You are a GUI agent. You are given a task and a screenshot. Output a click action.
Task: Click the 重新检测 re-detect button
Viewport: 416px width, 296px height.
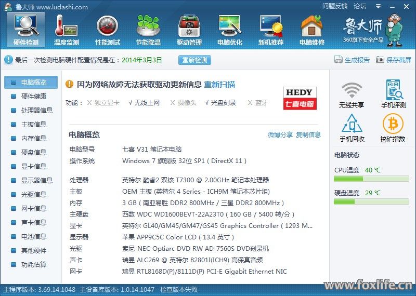[195, 60]
